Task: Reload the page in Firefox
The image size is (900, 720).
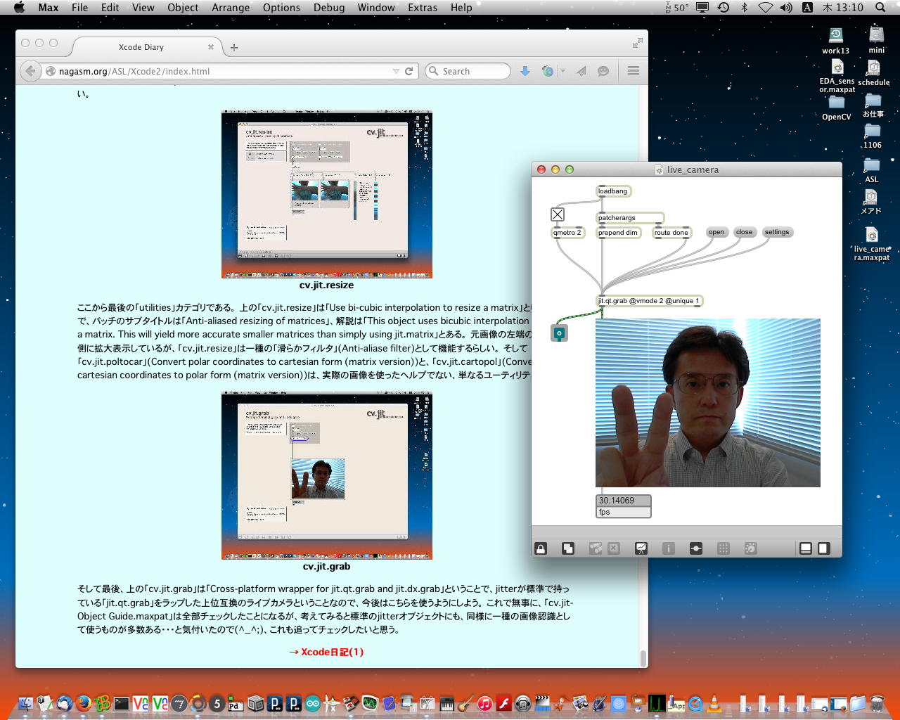Action: click(x=409, y=71)
